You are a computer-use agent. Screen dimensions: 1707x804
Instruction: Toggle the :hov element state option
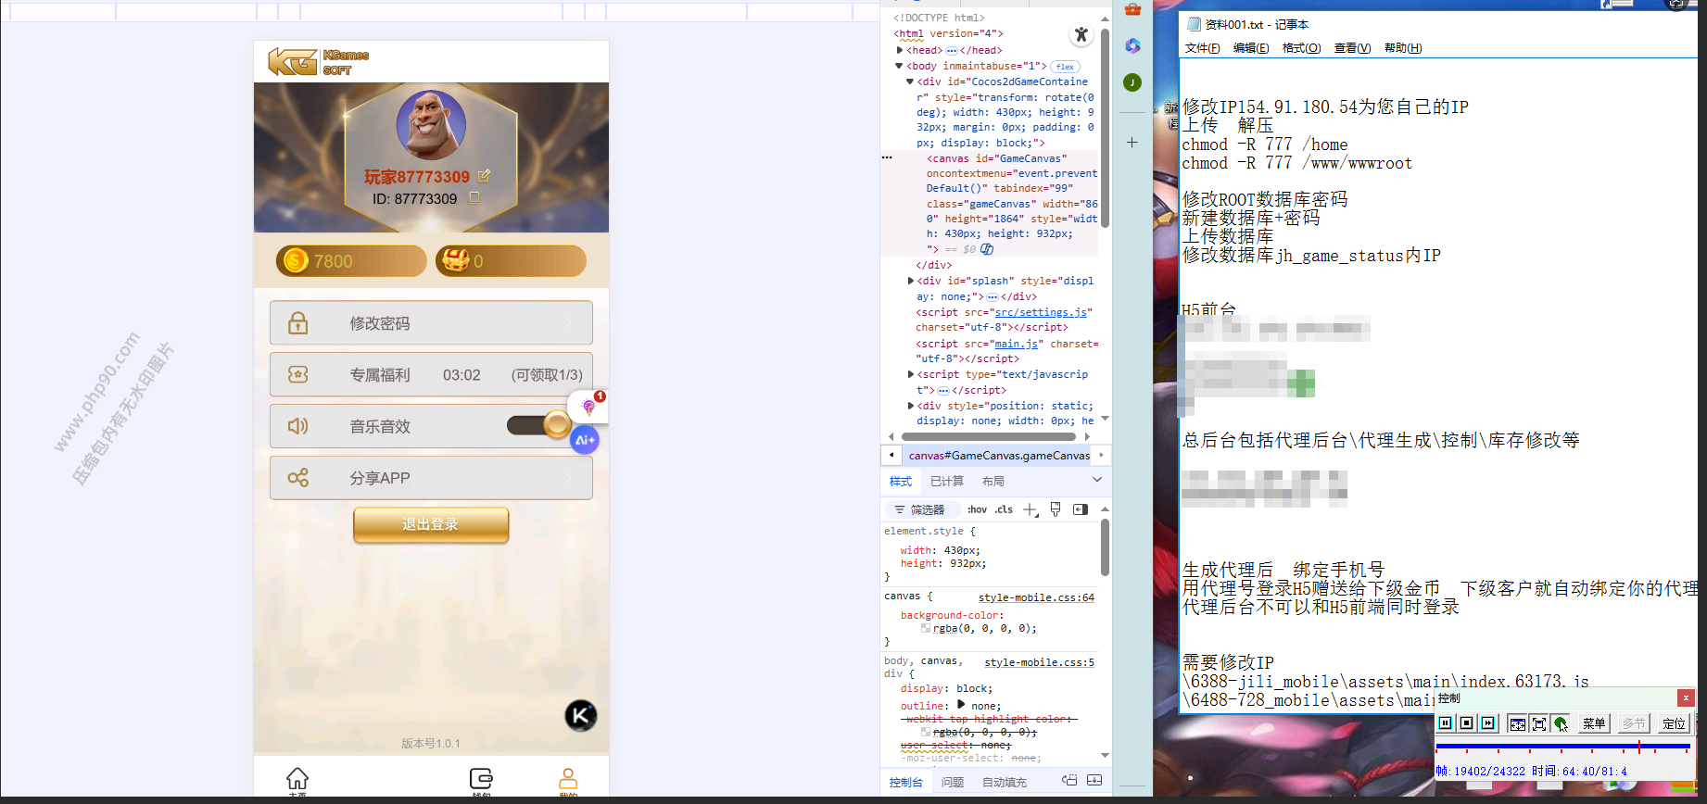click(x=977, y=509)
